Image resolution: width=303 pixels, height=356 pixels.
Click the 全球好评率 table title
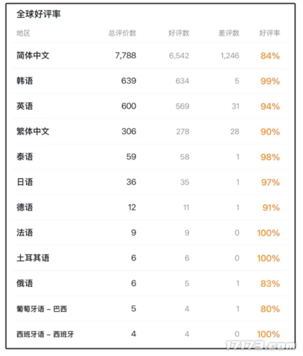click(x=39, y=15)
